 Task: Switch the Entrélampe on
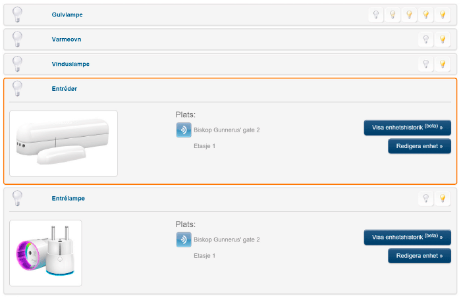pyautogui.click(x=443, y=198)
